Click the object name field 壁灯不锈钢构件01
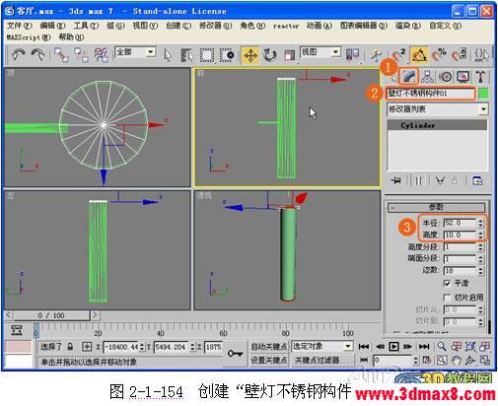 [431, 94]
